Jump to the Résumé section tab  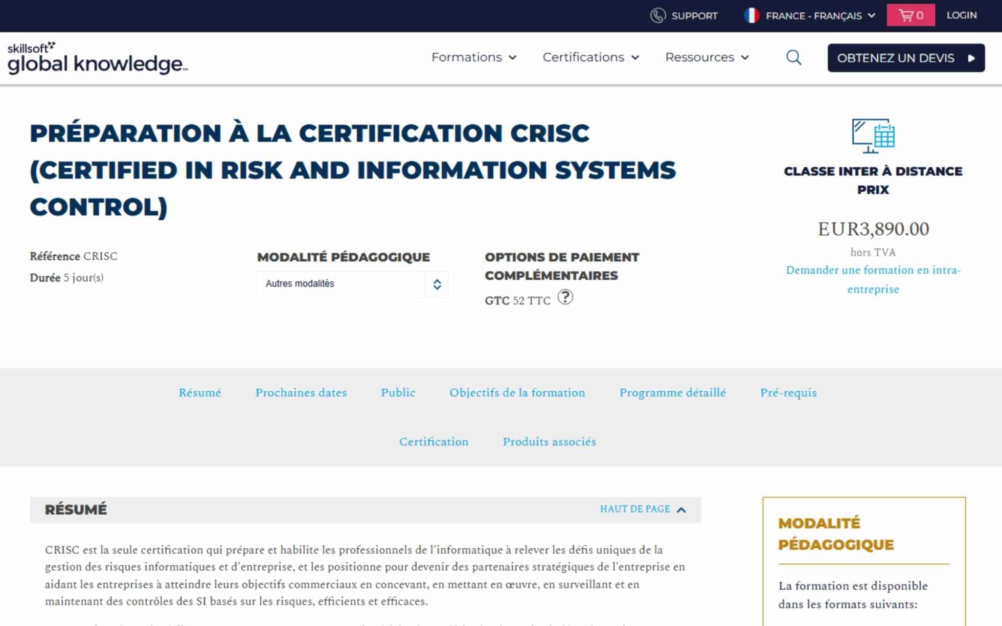[x=200, y=393]
